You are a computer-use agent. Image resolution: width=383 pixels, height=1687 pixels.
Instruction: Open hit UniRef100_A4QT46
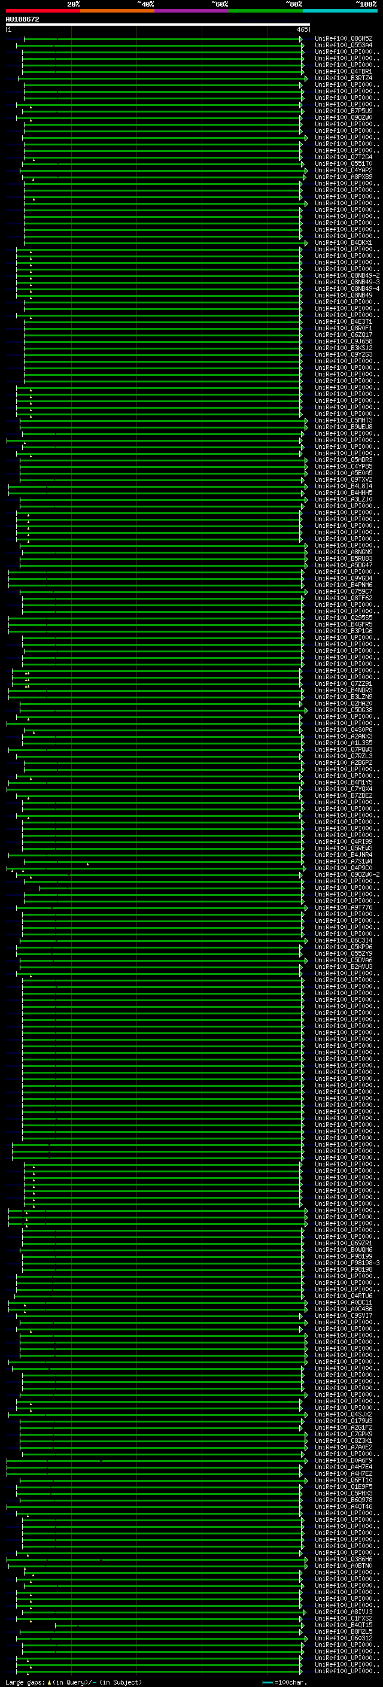(344, 1507)
